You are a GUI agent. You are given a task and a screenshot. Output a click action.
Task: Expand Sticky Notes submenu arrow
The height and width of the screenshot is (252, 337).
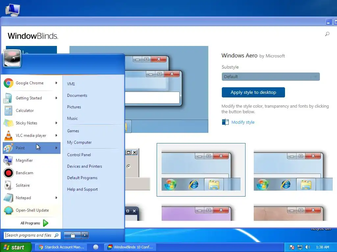pos(56,123)
